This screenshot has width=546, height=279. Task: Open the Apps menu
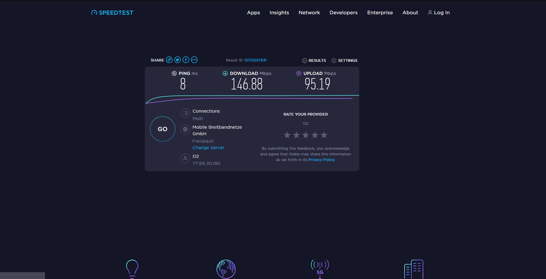(253, 12)
